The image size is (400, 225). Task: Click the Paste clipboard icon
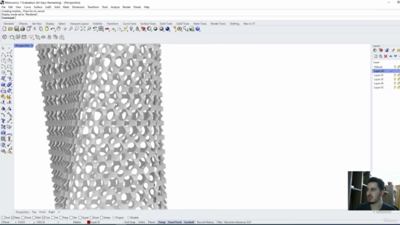47,29
